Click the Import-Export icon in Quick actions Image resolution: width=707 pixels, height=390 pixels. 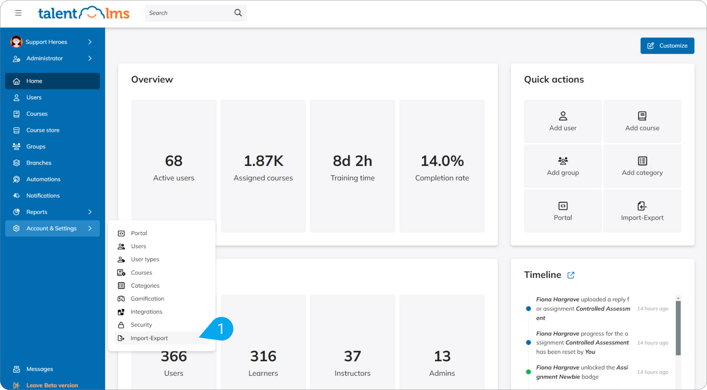(642, 206)
